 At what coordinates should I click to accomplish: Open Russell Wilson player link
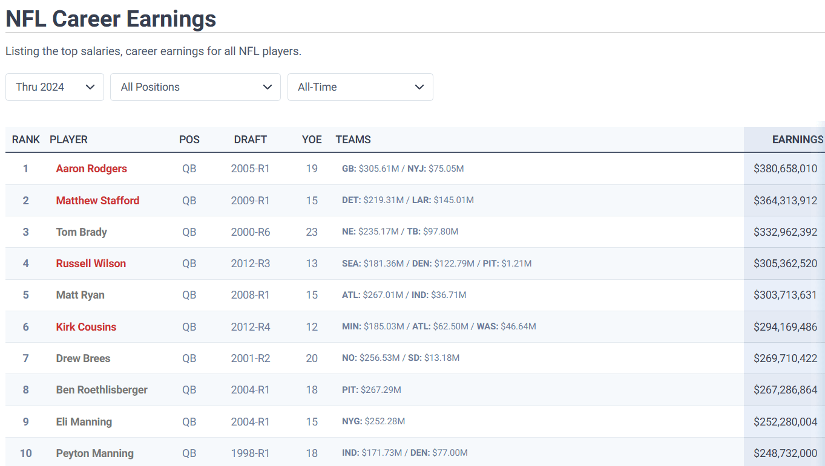[91, 264]
